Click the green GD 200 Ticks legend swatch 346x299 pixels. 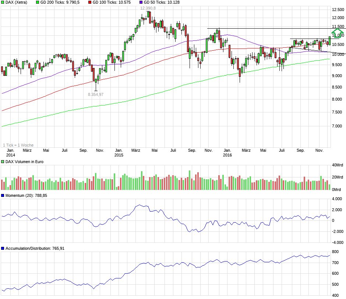pyautogui.click(x=38, y=3)
